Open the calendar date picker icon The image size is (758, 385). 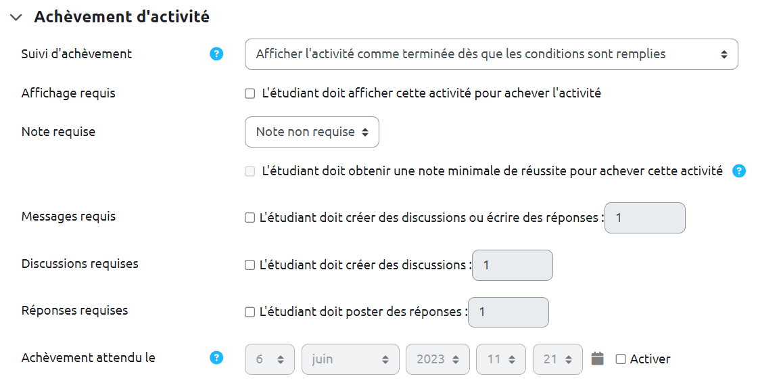[597, 359]
